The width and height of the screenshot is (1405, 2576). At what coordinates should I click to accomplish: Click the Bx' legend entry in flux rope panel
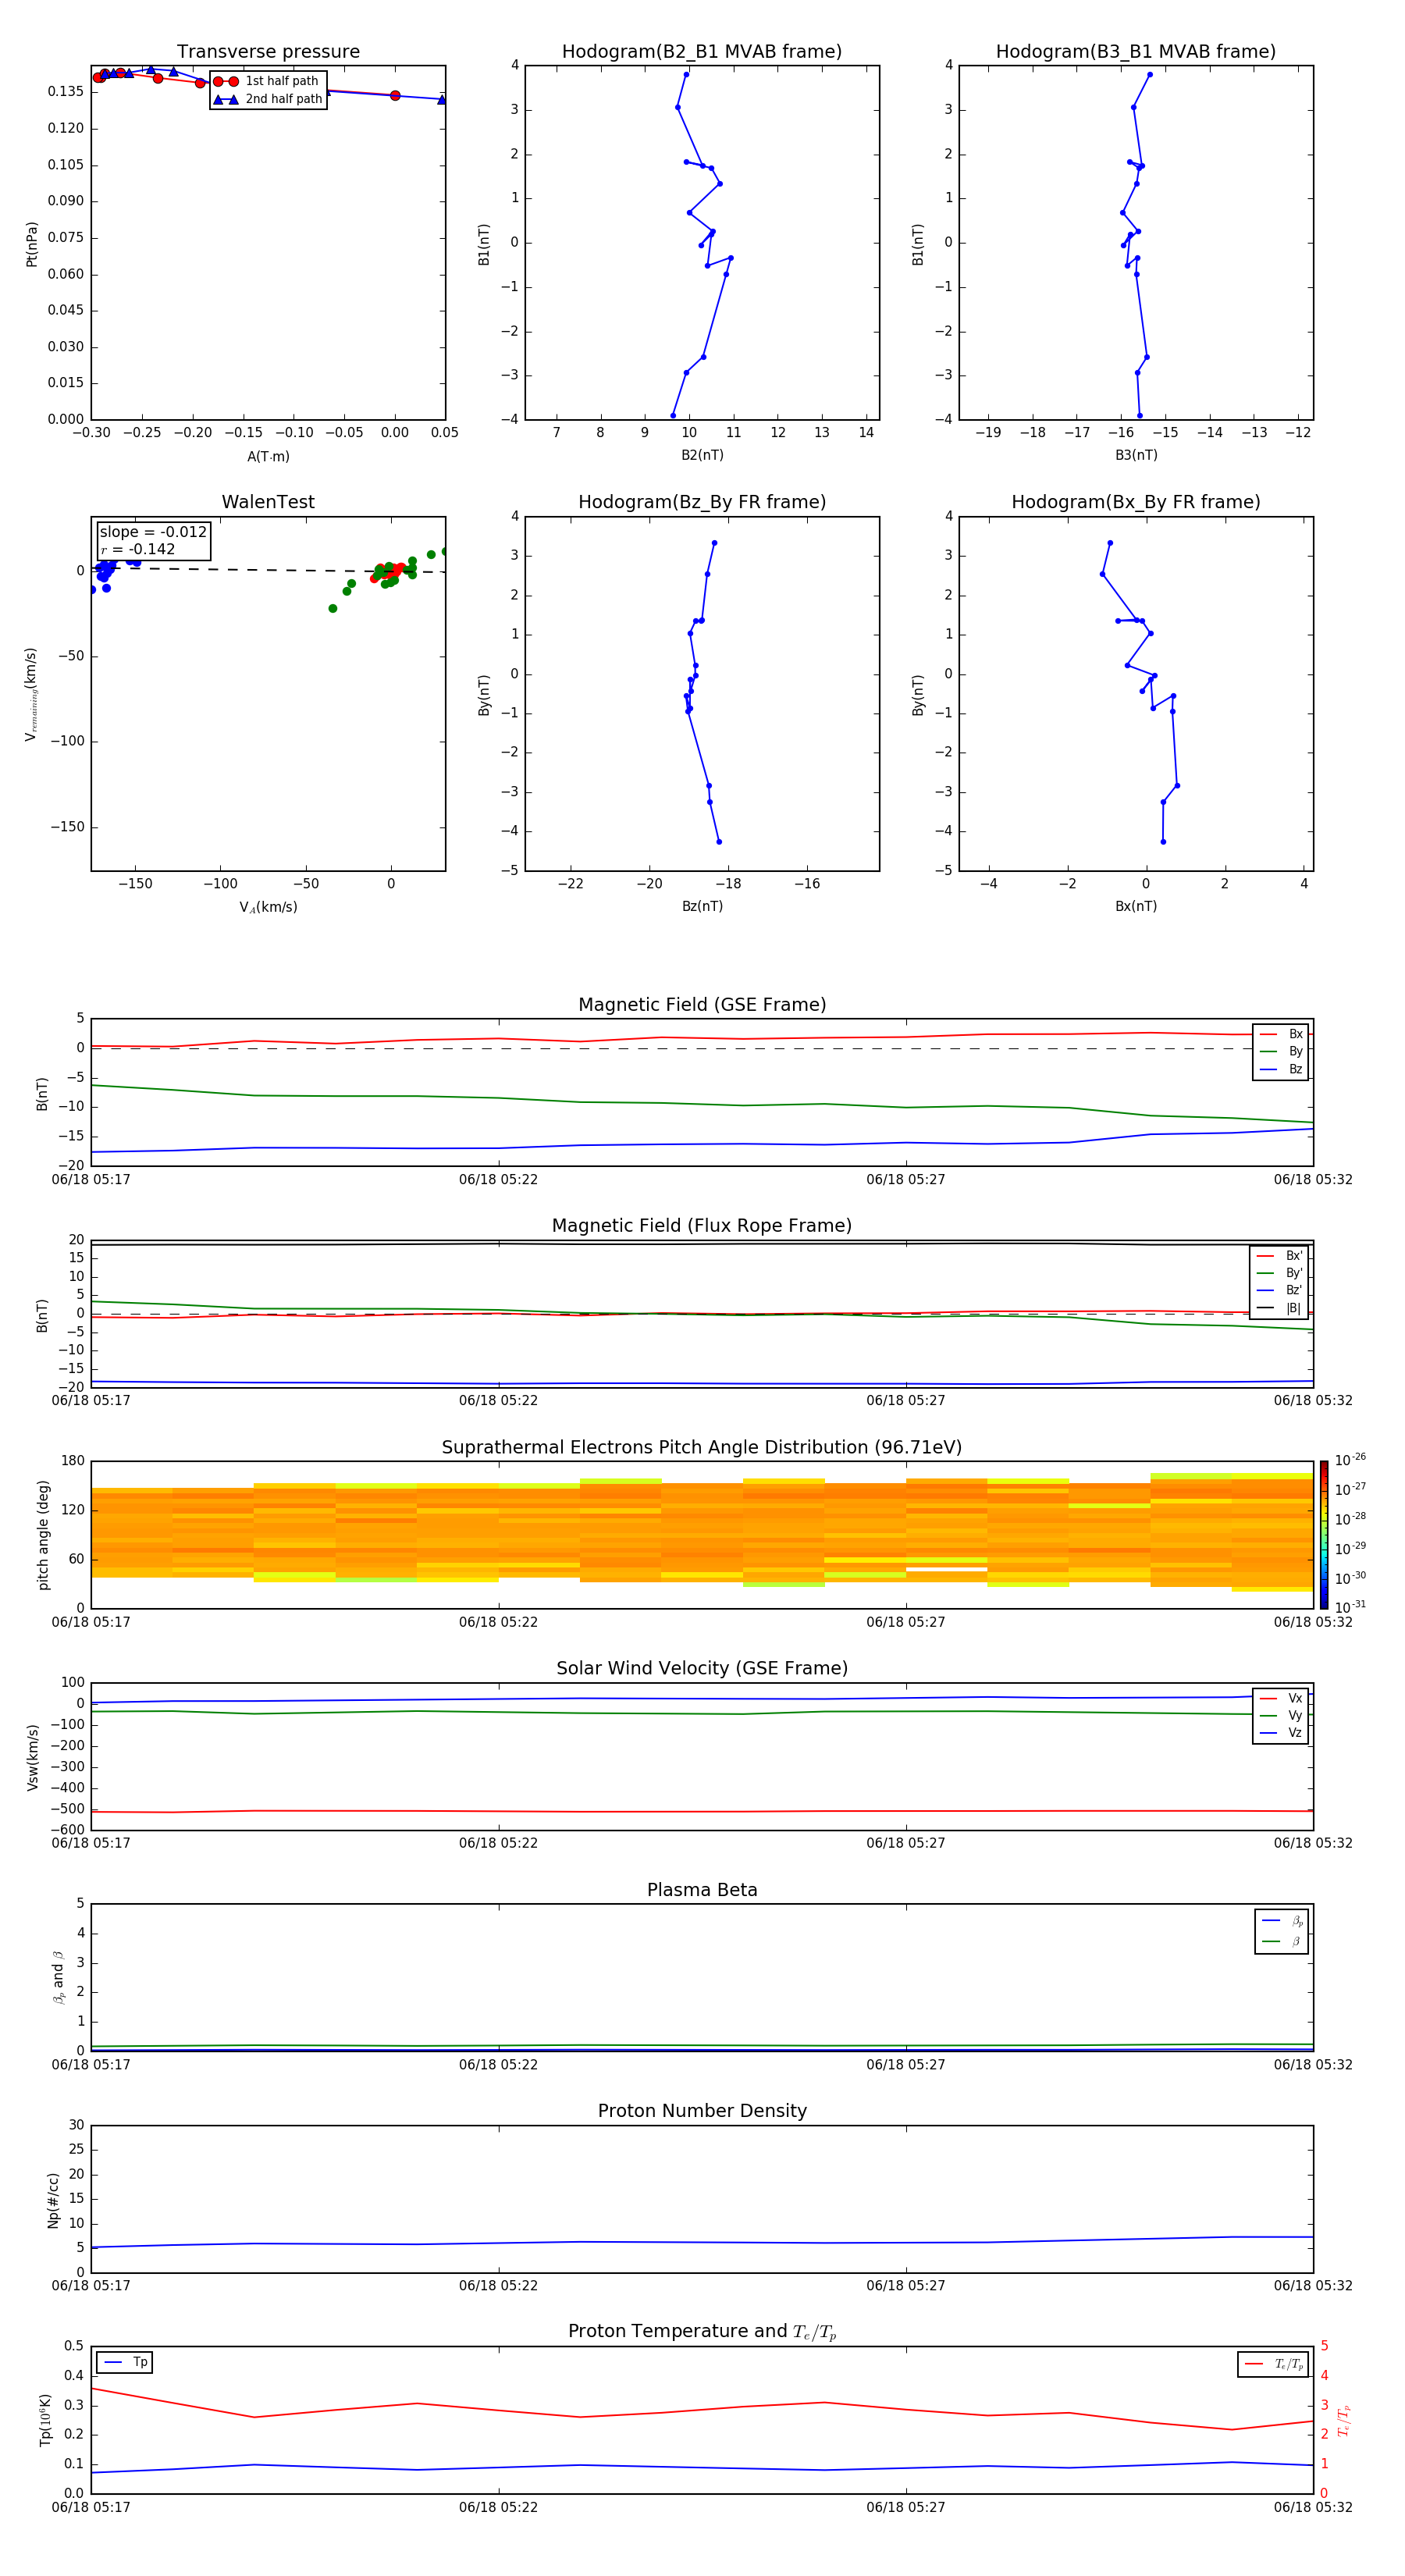pos(1280,1256)
